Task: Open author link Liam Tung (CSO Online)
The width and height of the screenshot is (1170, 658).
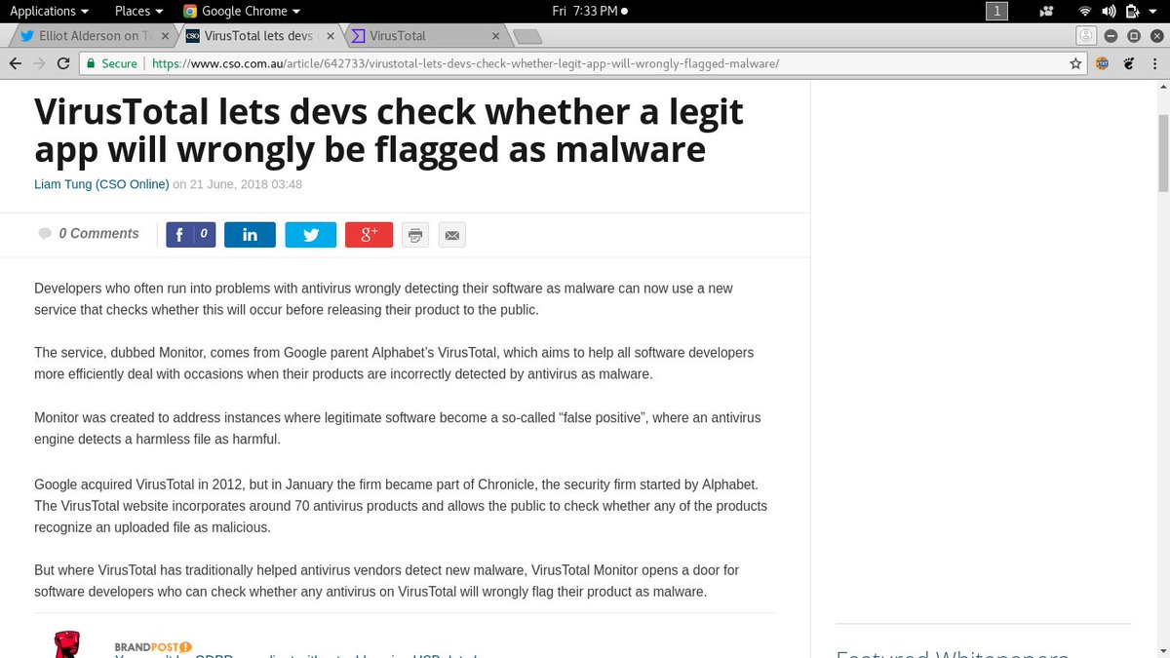Action: pyautogui.click(x=101, y=184)
